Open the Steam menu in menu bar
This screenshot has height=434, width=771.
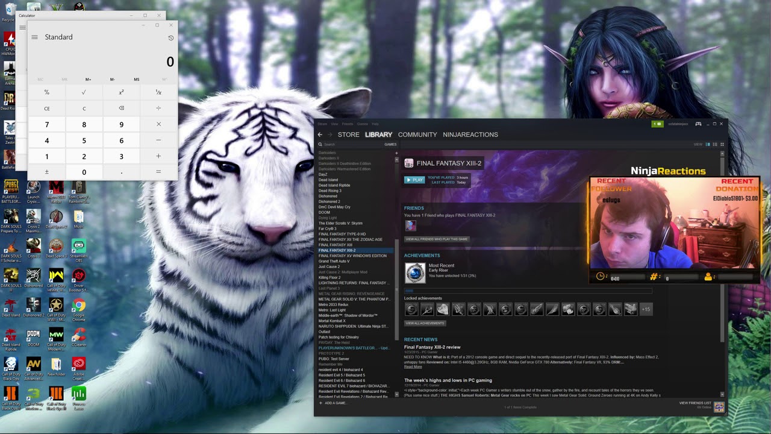(323, 124)
